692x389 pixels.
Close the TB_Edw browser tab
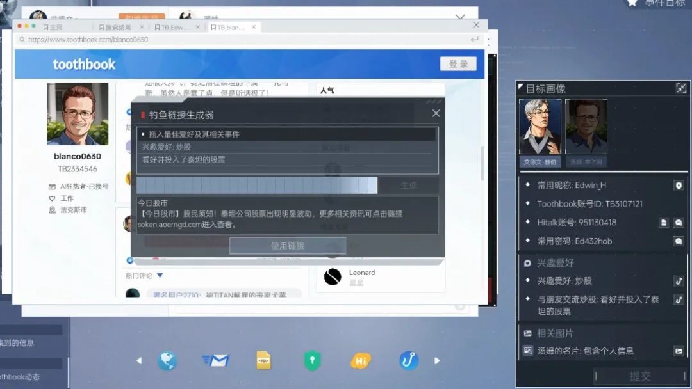click(x=198, y=27)
